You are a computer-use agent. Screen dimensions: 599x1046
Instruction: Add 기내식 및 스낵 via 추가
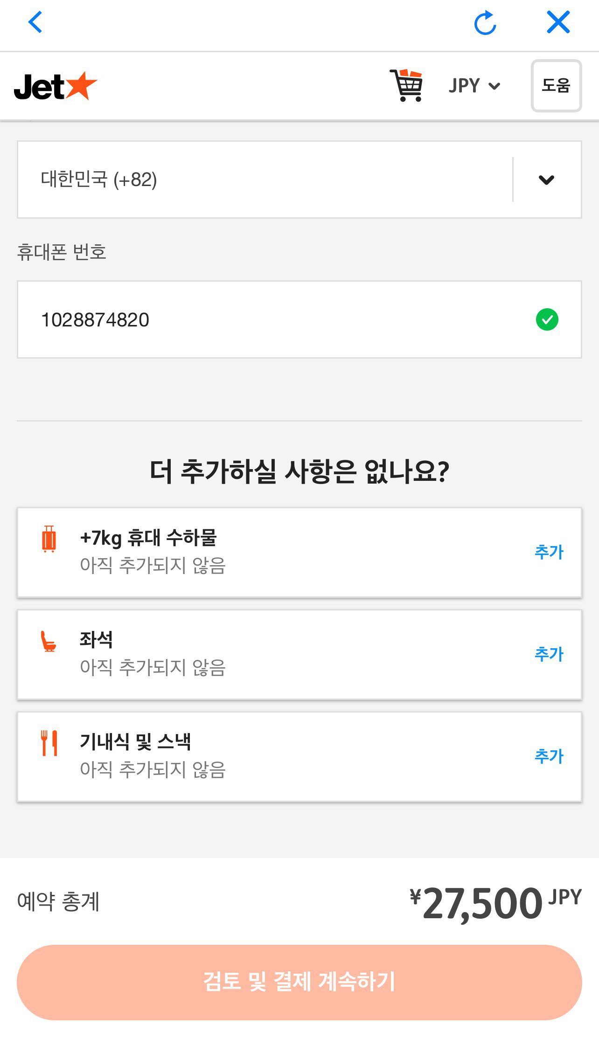tap(549, 756)
